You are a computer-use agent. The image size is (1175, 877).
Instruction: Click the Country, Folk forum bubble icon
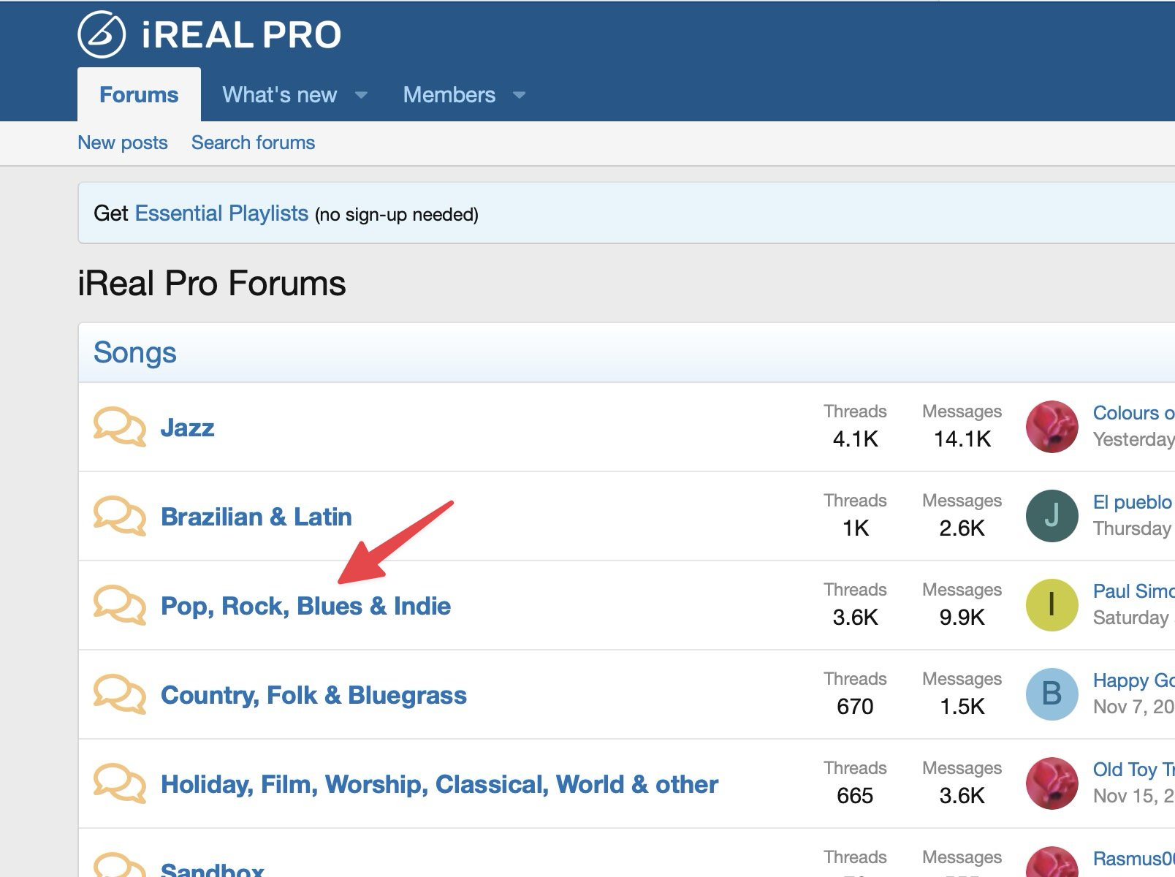(x=119, y=694)
